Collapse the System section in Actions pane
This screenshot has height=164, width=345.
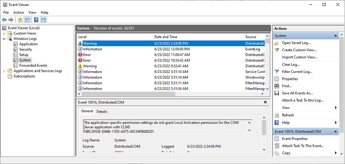pyautogui.click(x=336, y=36)
